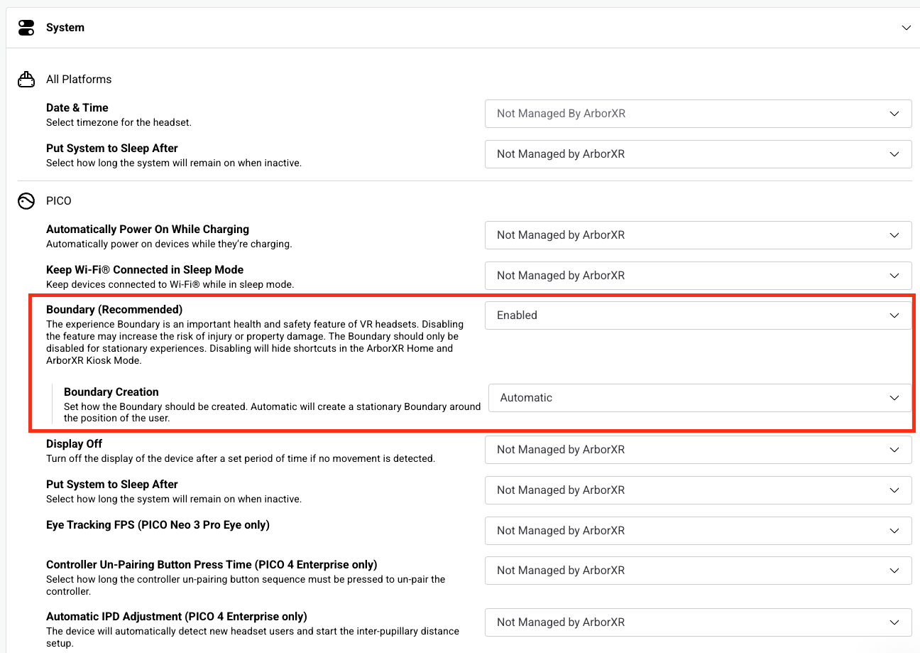
Task: Open Keep Wi-Fi Connected in Sleep Mode dropdown
Action: pos(699,276)
